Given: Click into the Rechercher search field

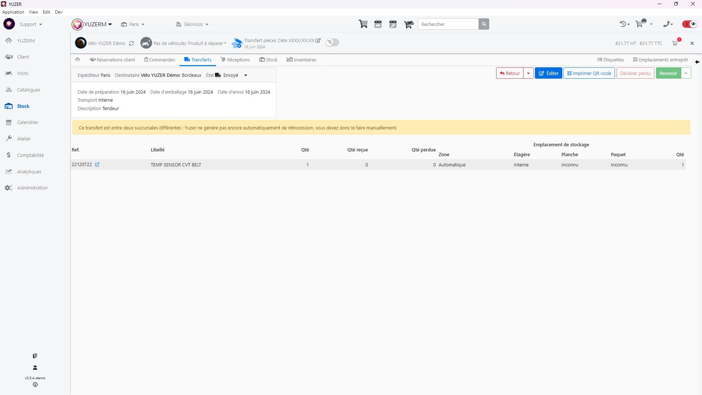Looking at the screenshot, I should (448, 24).
